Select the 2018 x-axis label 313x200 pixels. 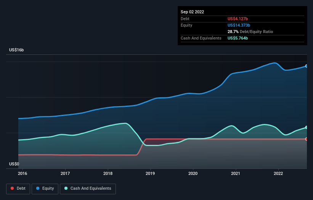pos(108,173)
